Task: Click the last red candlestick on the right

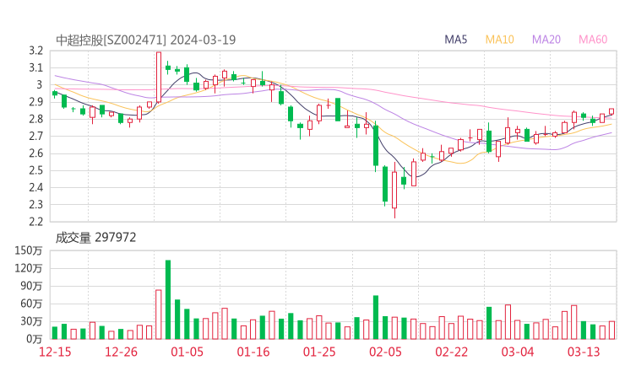Action: (611, 111)
